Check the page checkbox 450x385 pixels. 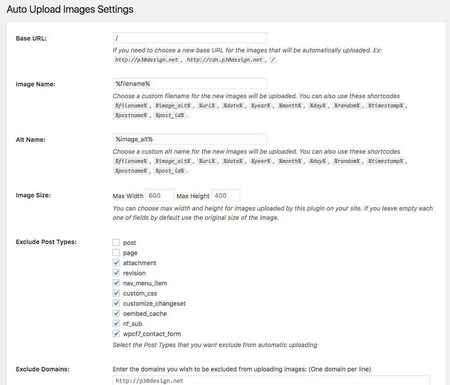116,253
